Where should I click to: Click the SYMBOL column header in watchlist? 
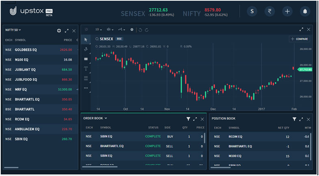pos(20,40)
